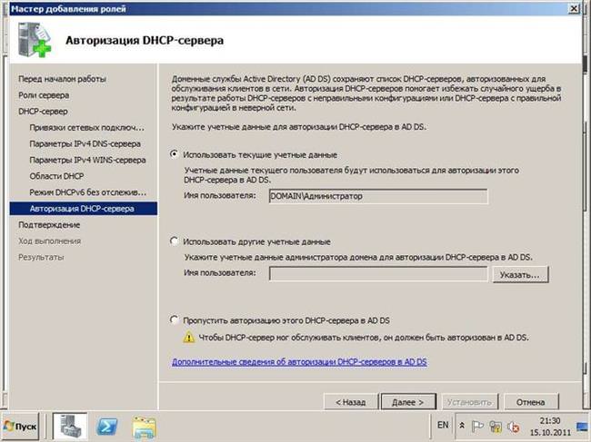Click the network status tray icon

(496, 427)
